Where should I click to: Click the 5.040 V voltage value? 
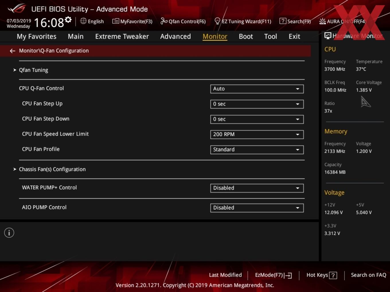[x=364, y=212]
